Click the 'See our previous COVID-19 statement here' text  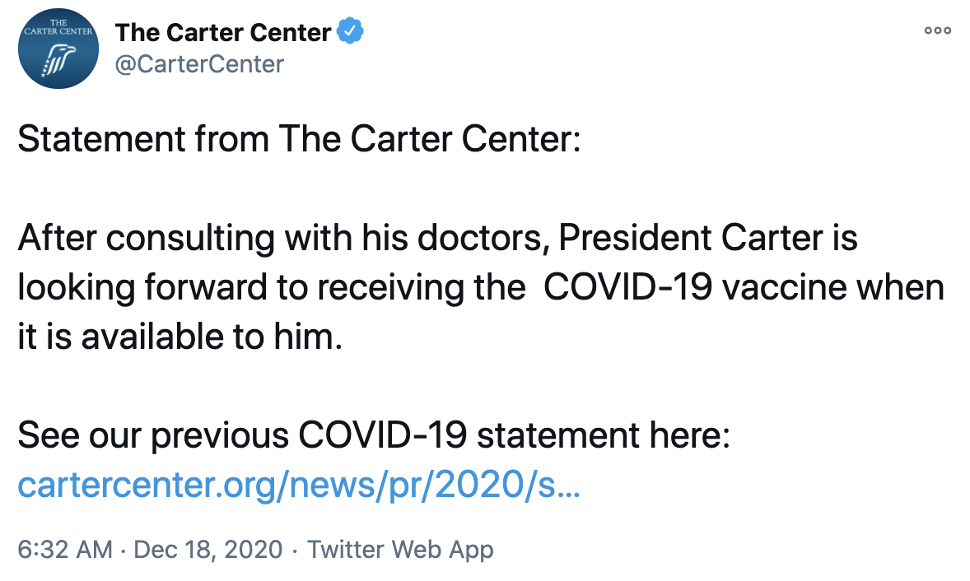pos(373,436)
